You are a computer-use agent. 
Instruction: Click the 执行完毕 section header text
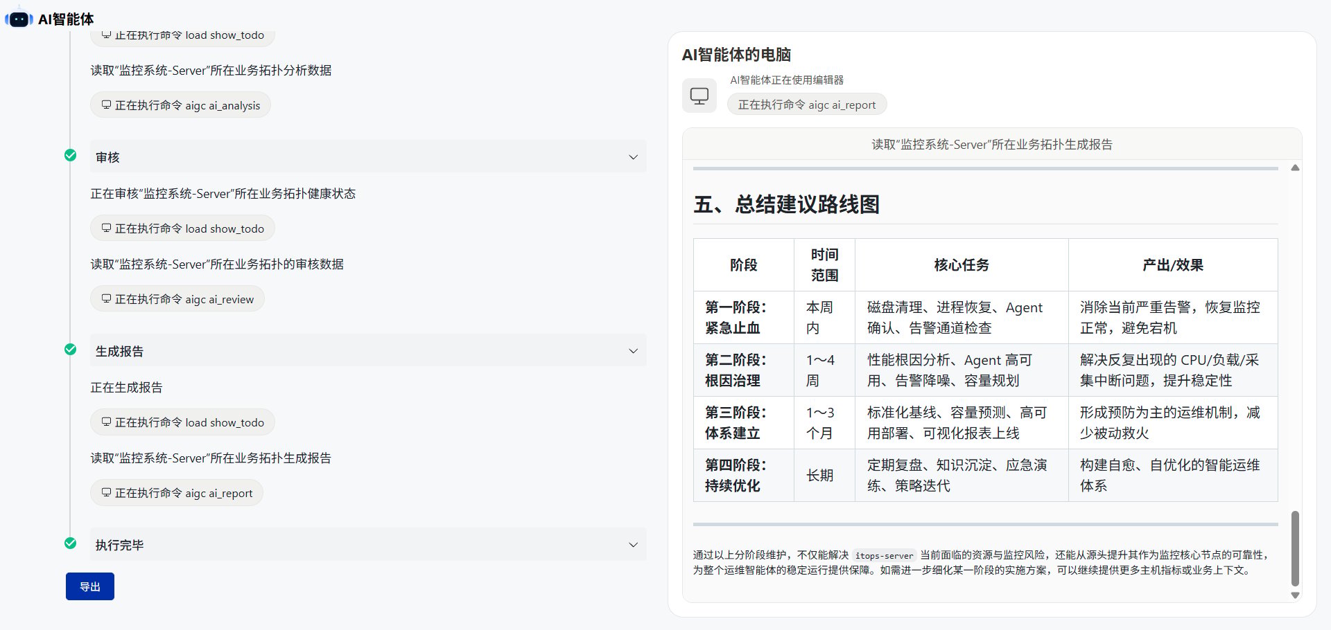pyautogui.click(x=119, y=545)
